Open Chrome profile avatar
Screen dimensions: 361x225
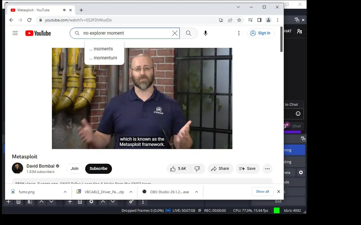click(268, 20)
